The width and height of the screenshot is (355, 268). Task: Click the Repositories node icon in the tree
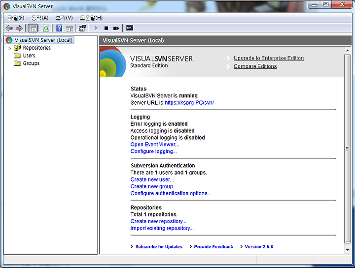coord(17,48)
